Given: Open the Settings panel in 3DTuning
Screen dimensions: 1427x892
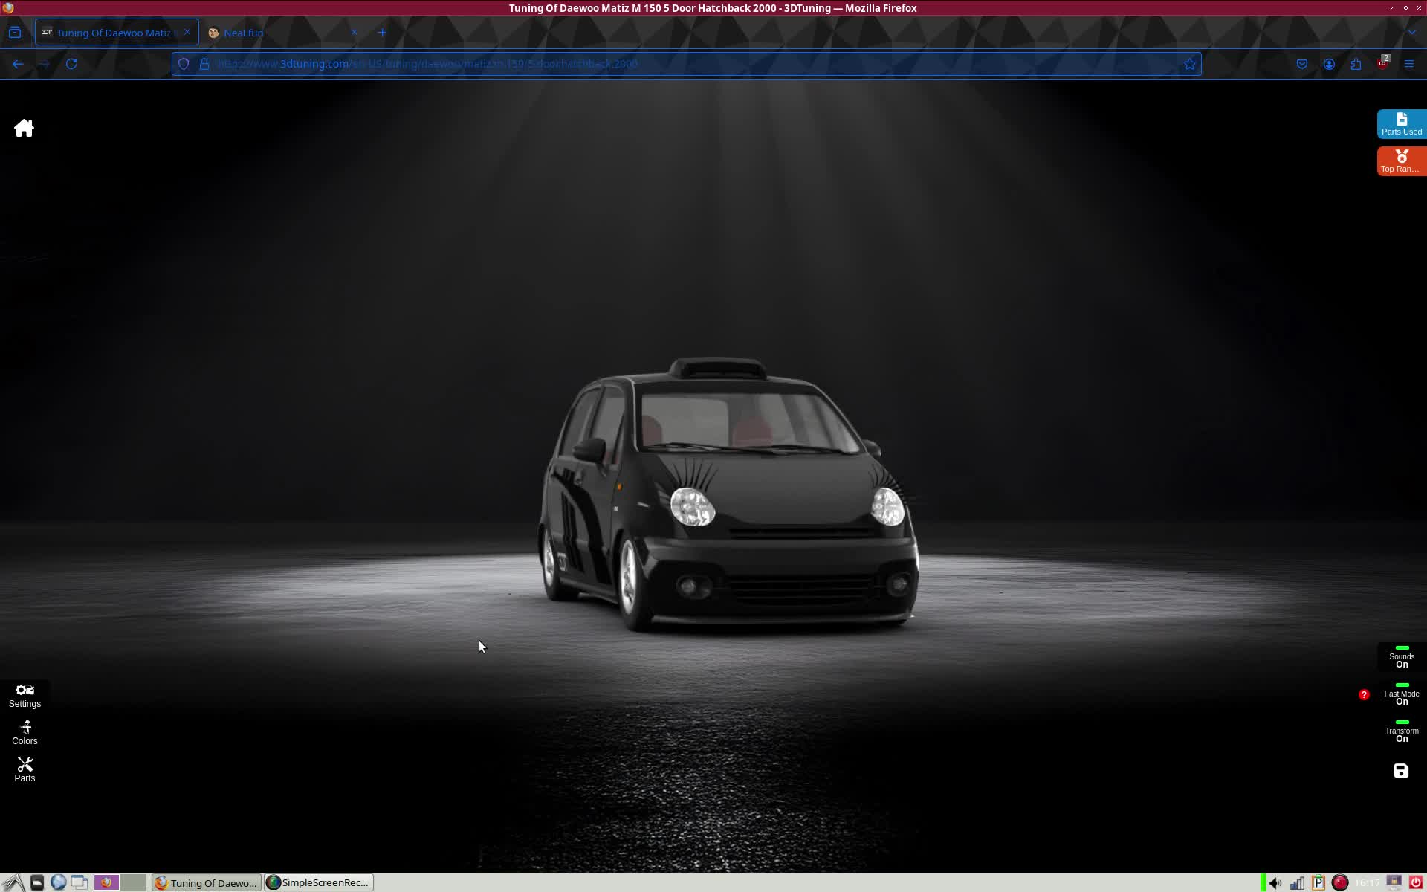Looking at the screenshot, I should (25, 695).
